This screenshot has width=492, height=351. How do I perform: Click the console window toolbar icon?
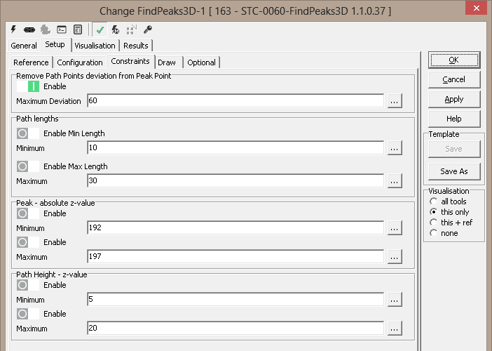coord(62,30)
